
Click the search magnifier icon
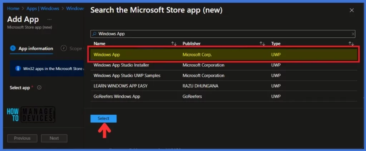pos(94,34)
